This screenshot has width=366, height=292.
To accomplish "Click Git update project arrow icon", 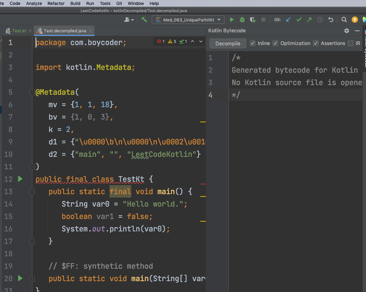I will 288,20.
